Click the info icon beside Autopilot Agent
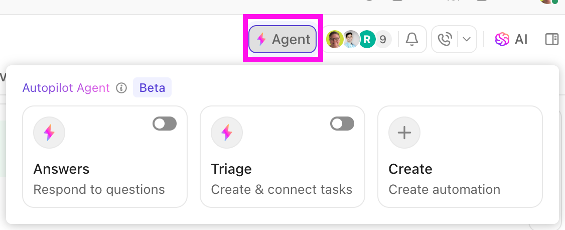The width and height of the screenshot is (565, 230). (121, 87)
